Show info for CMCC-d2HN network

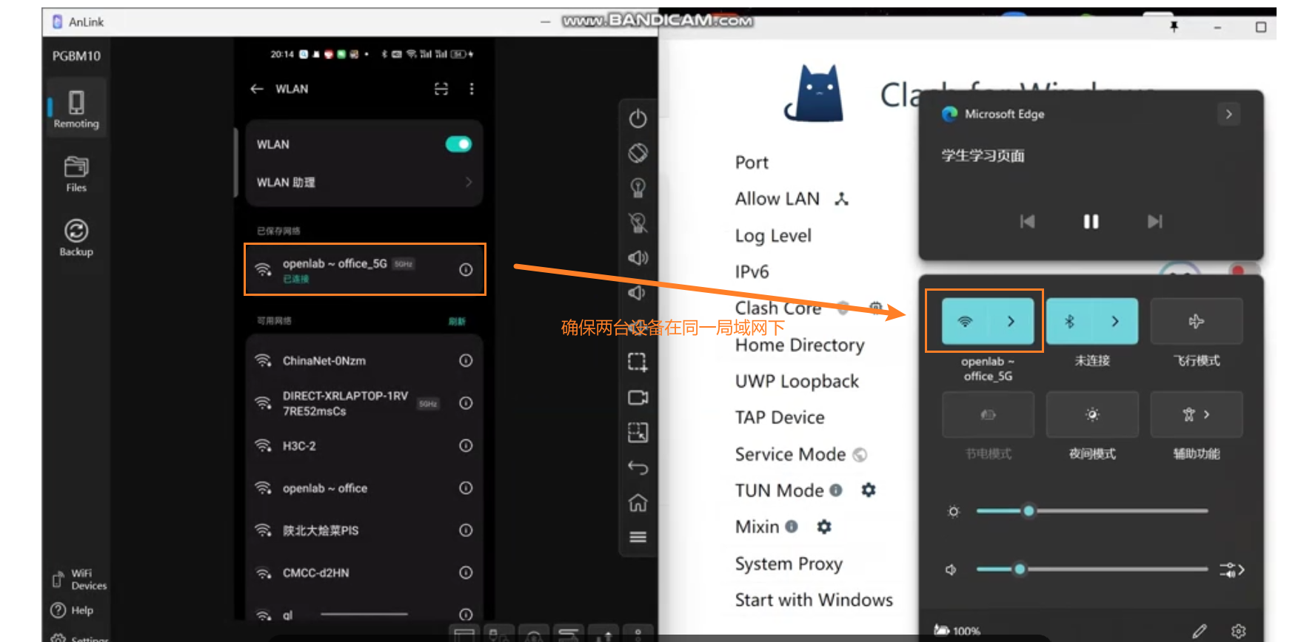(x=466, y=572)
